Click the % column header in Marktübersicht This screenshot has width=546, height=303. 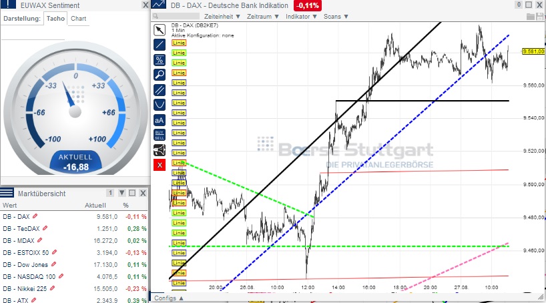[x=125, y=205]
